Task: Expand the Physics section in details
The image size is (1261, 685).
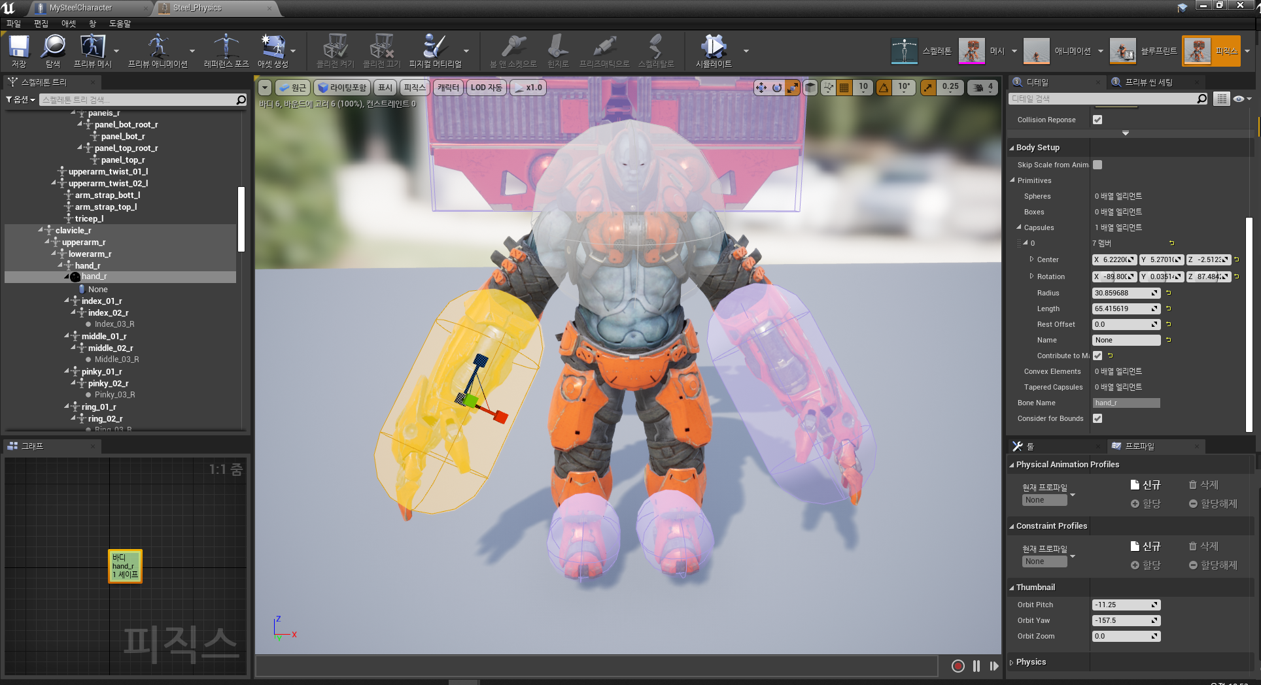Action: tap(1012, 662)
